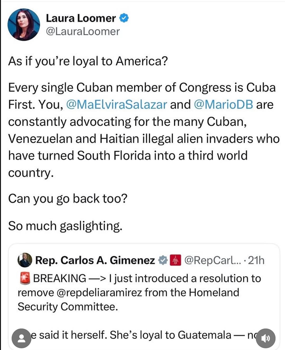
Task: Click the red siren emoji before BREAKING
Action: [x=25, y=278]
